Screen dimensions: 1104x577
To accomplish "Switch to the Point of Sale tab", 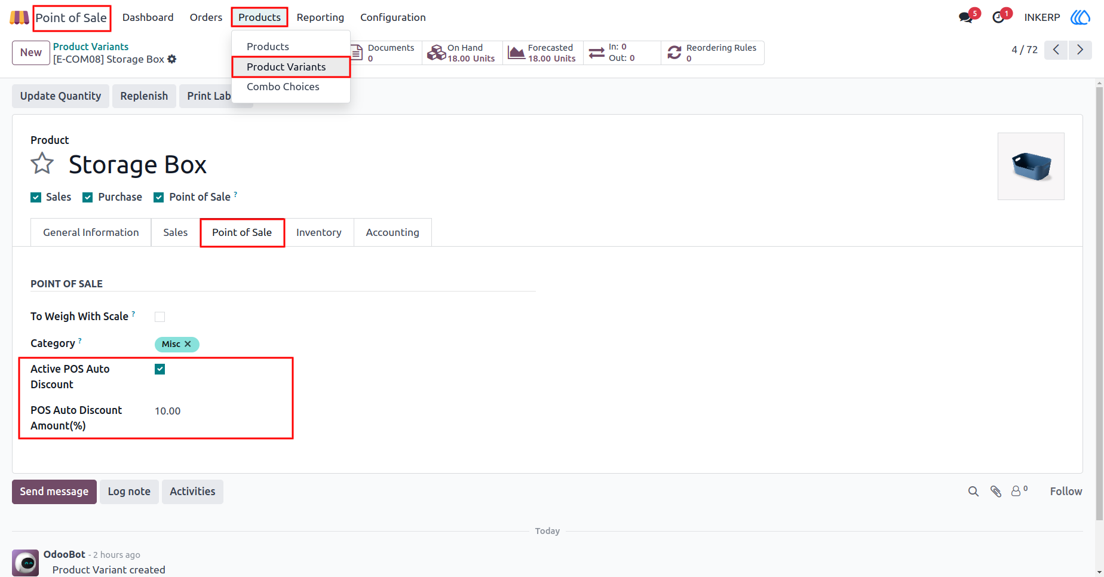I will (242, 232).
